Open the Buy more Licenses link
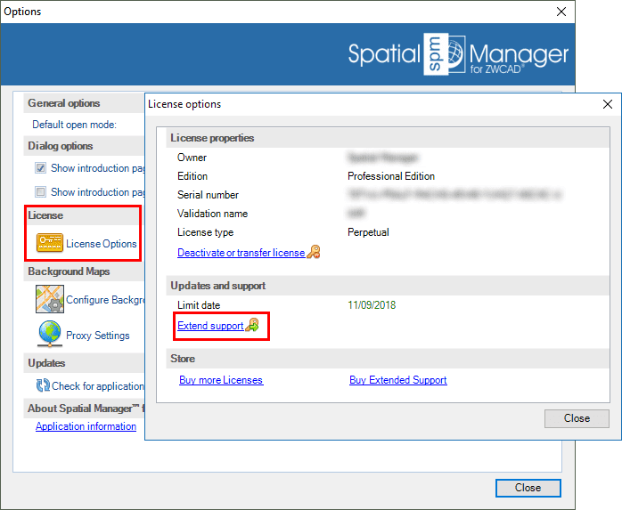This screenshot has width=622, height=510. (221, 380)
